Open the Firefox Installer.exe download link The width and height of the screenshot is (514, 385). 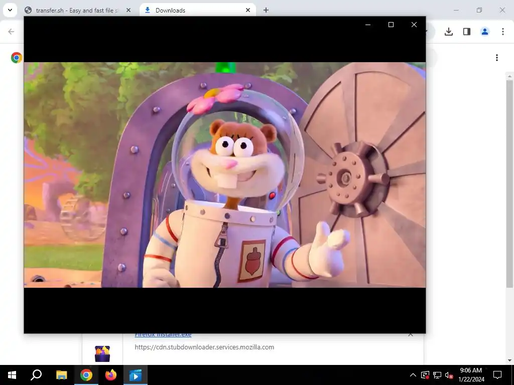click(163, 335)
